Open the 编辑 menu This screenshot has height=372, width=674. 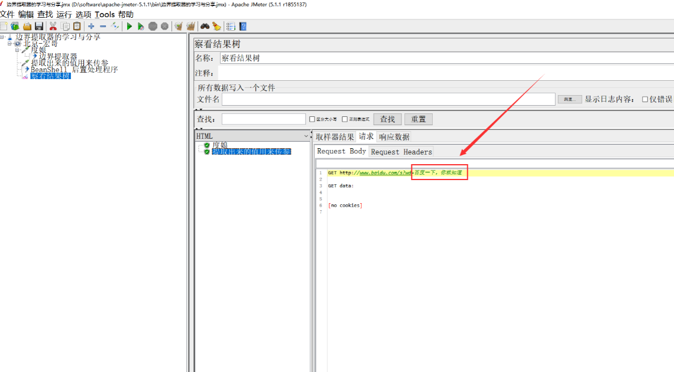[26, 15]
